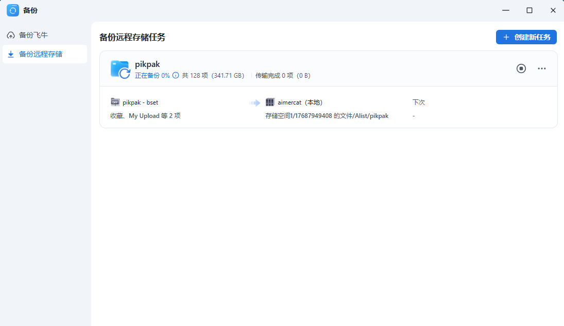564x326 pixels.
Task: Click the aimercat (本地) destination name
Action: click(300, 102)
